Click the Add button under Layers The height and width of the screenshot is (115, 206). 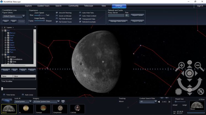pyautogui.click(x=14, y=70)
